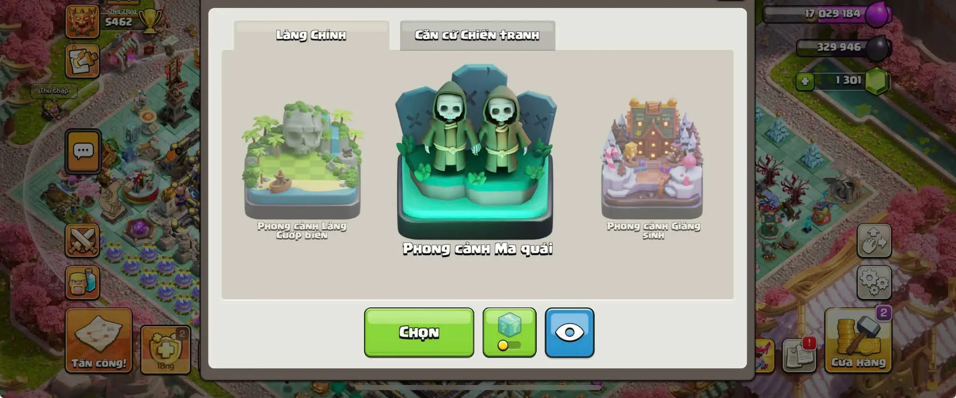
Task: Switch to the Căn cứ Chiến tranh tab
Action: click(x=478, y=35)
